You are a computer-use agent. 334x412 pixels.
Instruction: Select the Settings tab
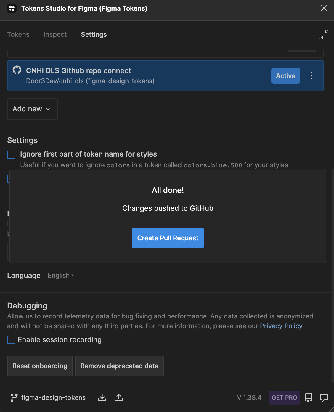coord(94,34)
